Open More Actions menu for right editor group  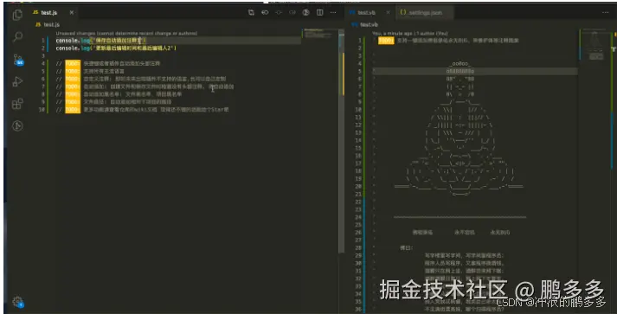pos(605,13)
